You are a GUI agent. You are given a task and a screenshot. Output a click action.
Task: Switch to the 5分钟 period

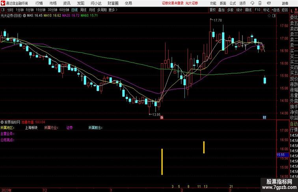(x=30, y=10)
